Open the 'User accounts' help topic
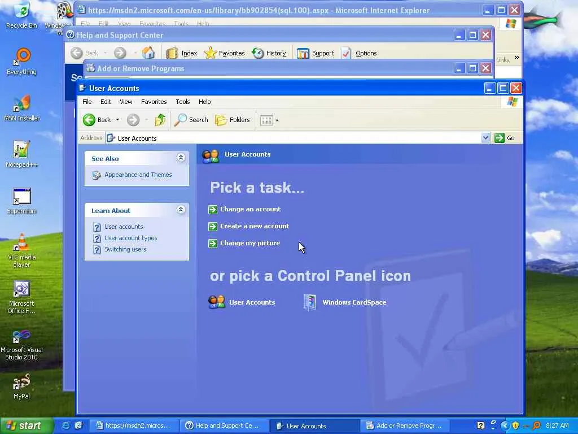This screenshot has width=578, height=434. pos(124,227)
